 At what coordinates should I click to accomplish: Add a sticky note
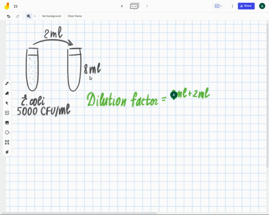pos(7,113)
